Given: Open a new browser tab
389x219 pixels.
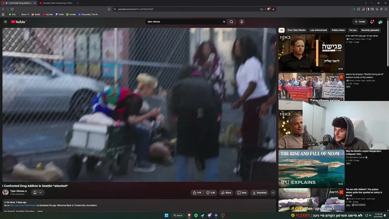Looking at the screenshot, I should [77, 3].
